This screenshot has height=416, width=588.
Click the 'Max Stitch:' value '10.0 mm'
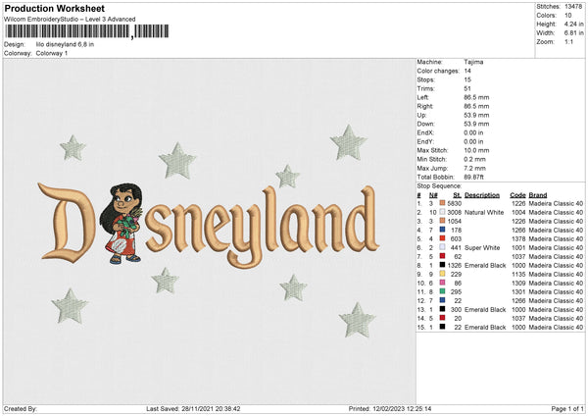point(476,150)
